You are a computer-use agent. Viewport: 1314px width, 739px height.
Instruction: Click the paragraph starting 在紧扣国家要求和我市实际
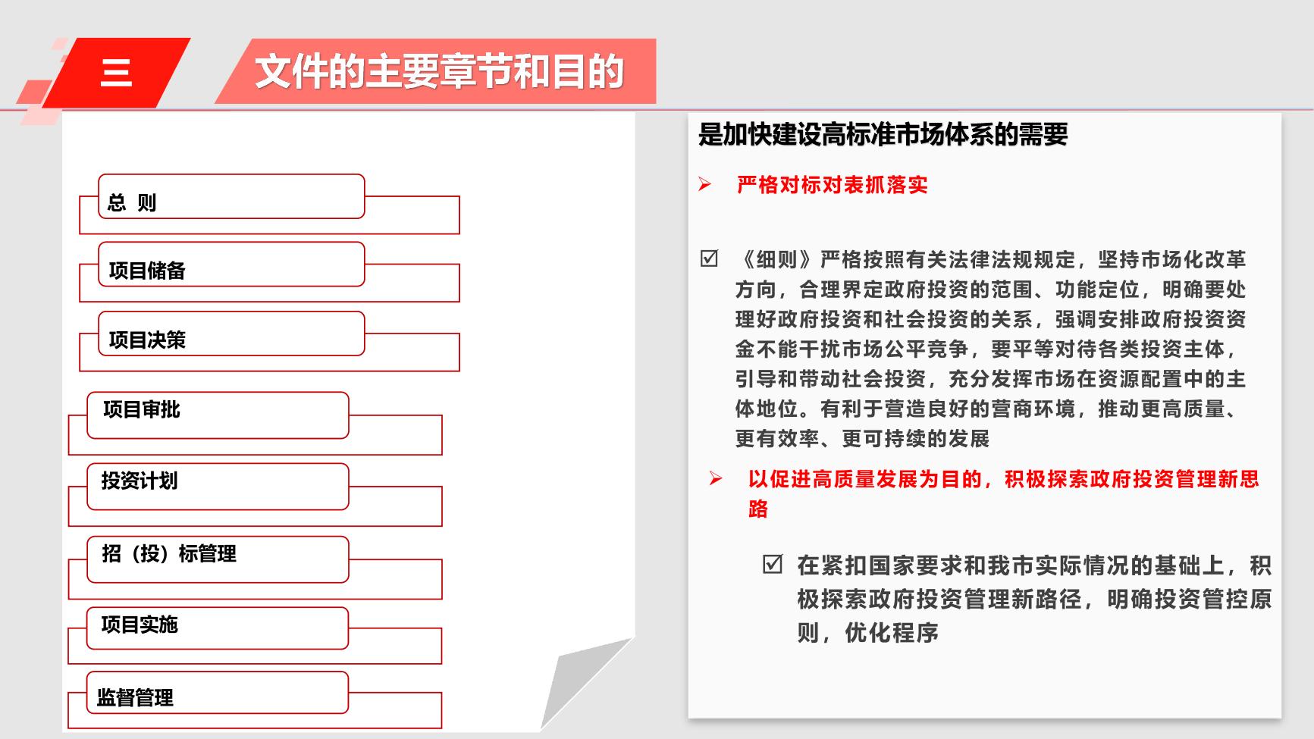(1034, 599)
